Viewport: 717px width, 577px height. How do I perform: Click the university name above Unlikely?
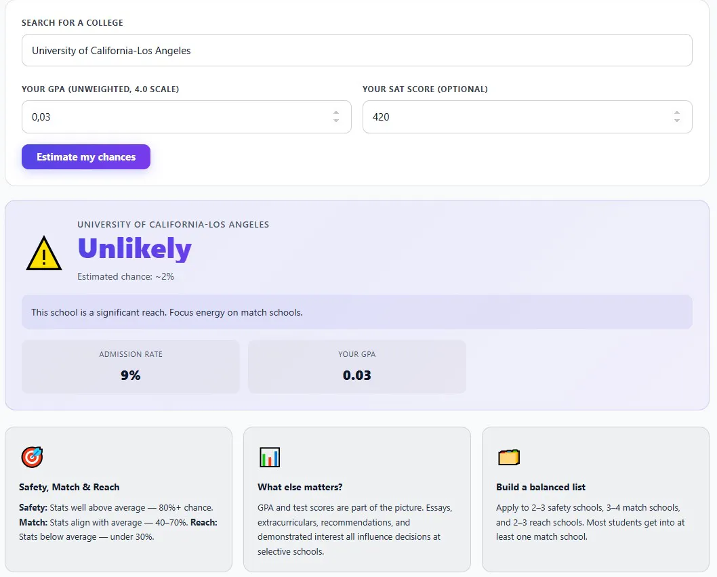click(173, 224)
